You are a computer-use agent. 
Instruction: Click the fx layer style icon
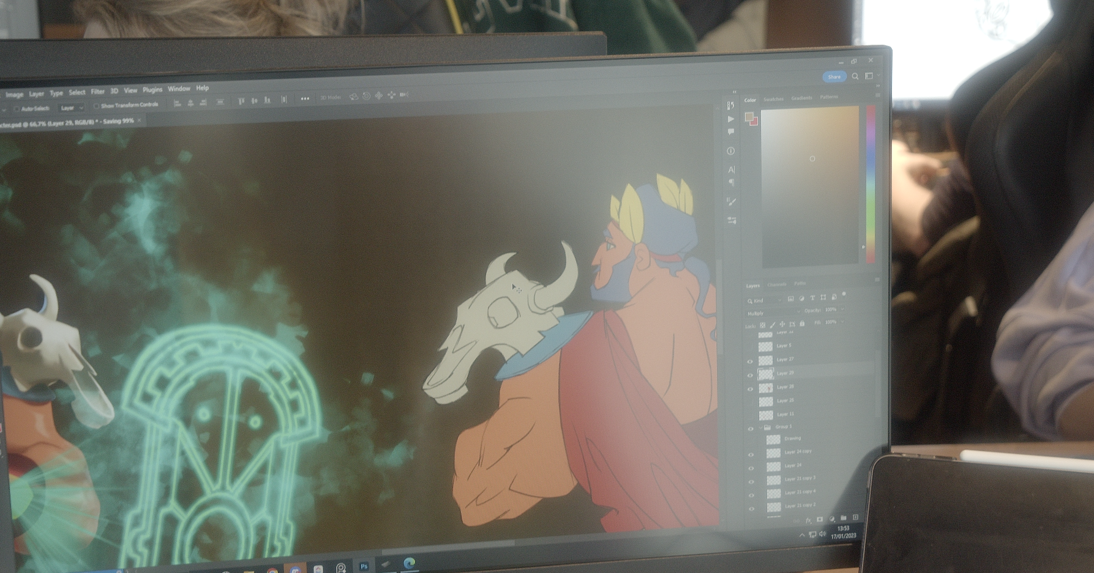coord(808,520)
